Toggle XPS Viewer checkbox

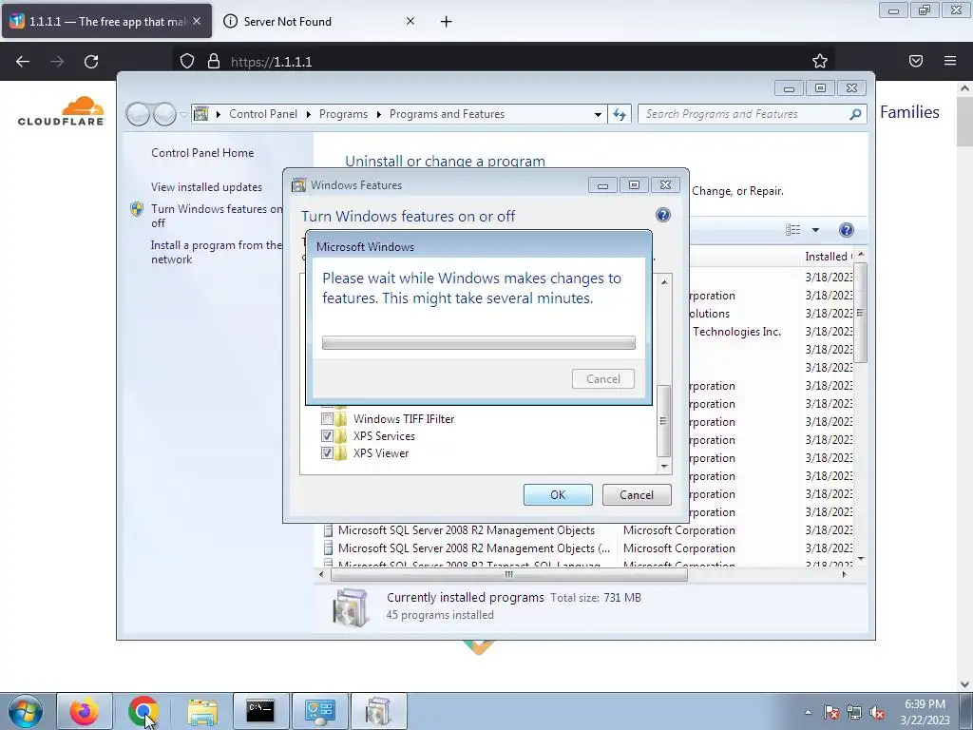327,453
